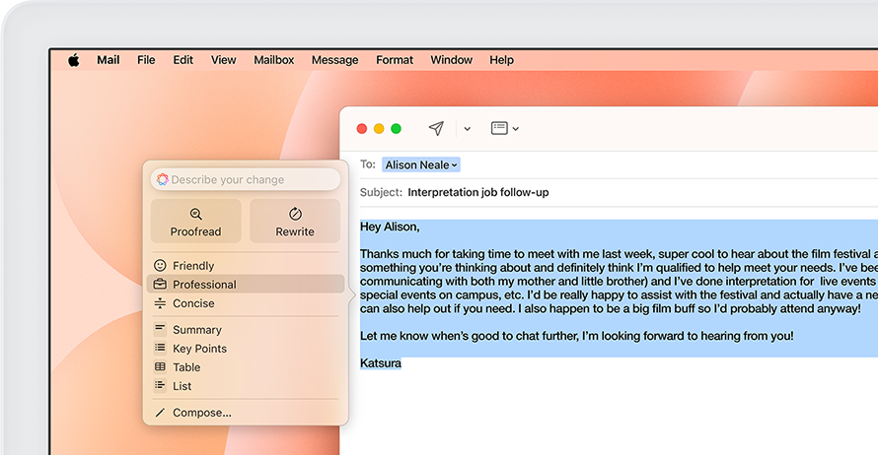Select the Professional tone briefcase icon

click(x=160, y=285)
